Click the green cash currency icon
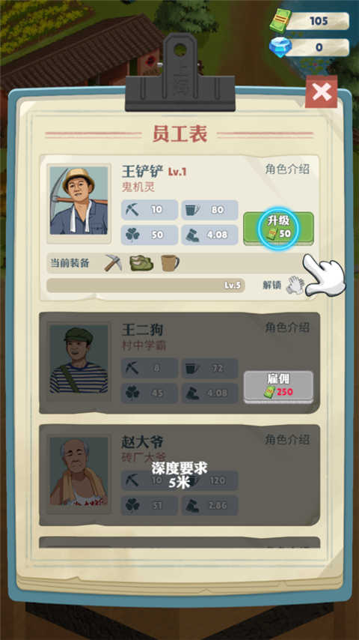Viewport: 359px width, 640px height. tap(280, 21)
